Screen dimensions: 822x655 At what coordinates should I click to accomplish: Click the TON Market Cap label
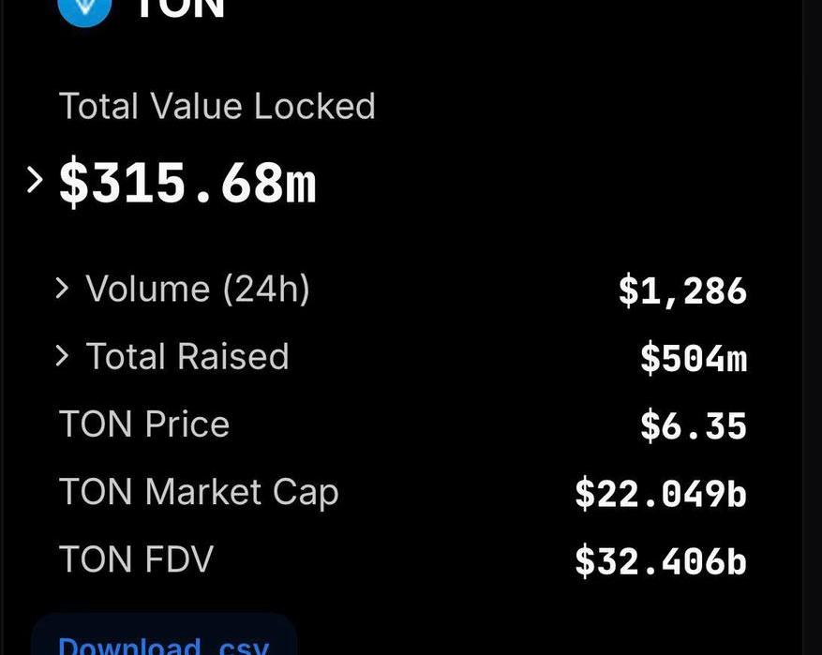click(199, 492)
